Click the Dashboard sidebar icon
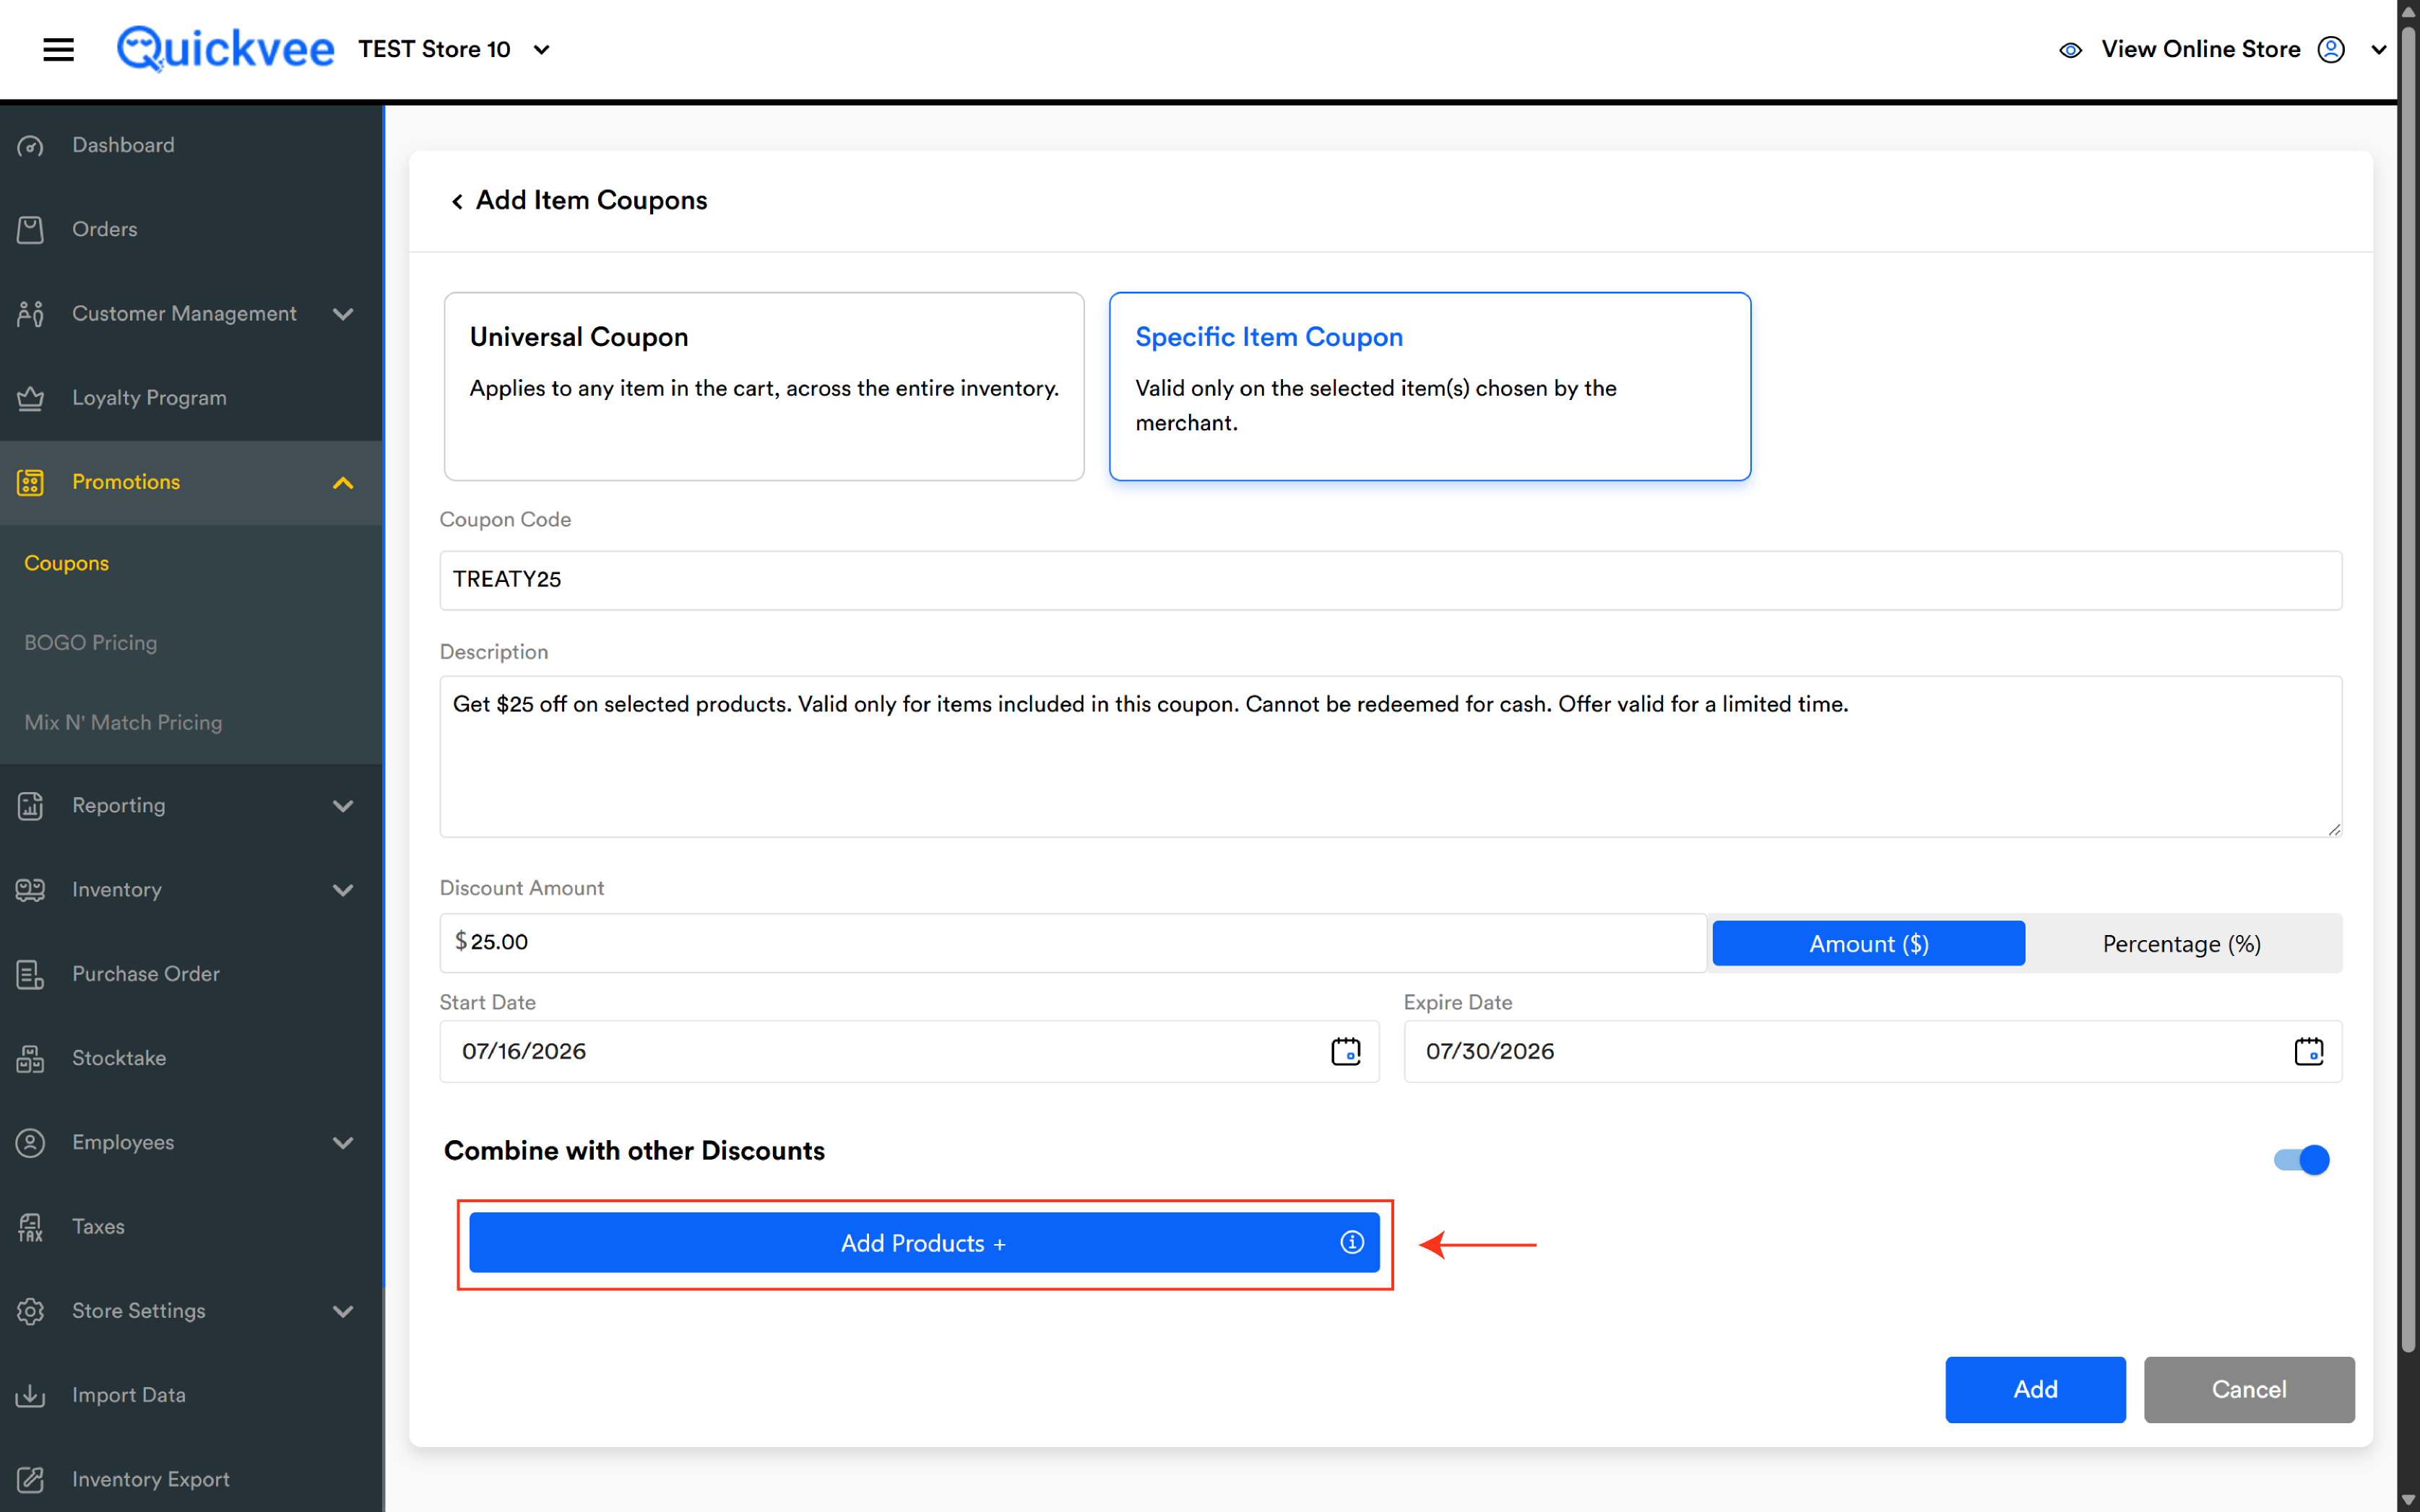This screenshot has height=1512, width=2420. [x=30, y=146]
